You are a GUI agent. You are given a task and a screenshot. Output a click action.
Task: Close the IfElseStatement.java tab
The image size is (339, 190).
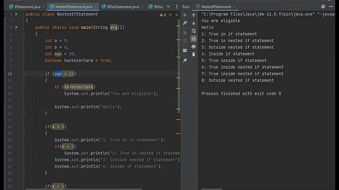(x=142, y=7)
